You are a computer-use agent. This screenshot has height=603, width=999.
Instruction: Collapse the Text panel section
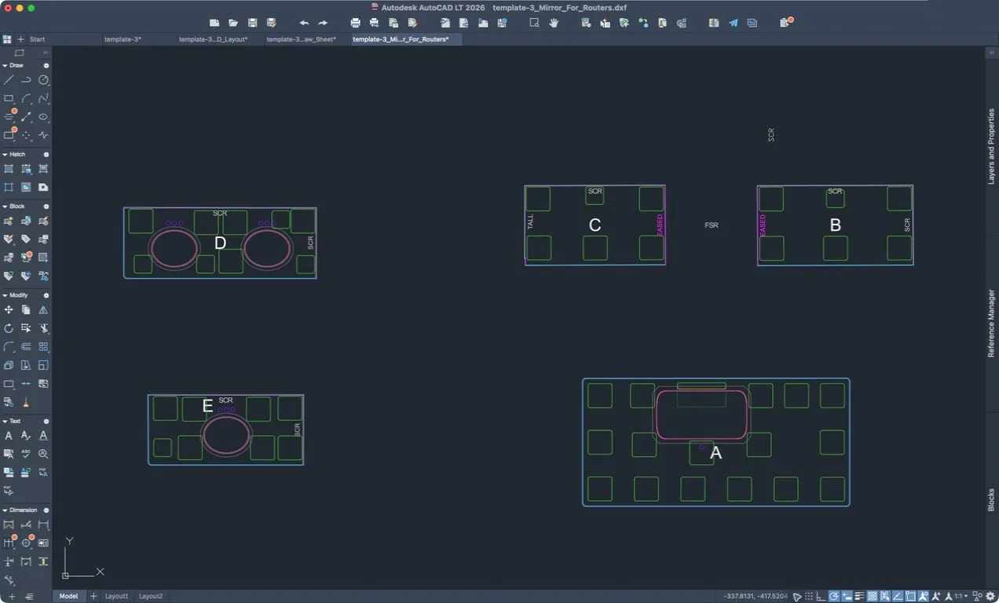click(5, 421)
